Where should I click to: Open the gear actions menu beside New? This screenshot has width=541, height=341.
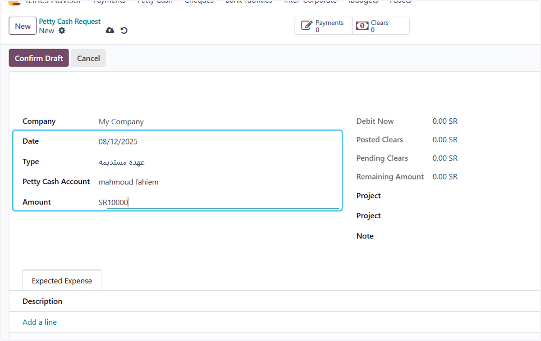click(x=62, y=31)
